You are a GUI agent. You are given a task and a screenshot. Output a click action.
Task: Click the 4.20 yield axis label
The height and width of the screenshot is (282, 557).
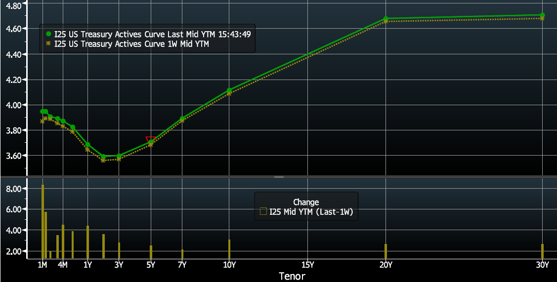[14, 80]
